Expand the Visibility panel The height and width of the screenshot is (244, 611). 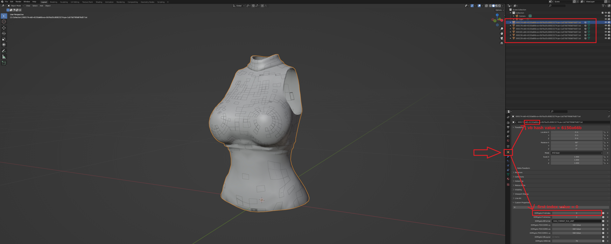[x=518, y=190]
